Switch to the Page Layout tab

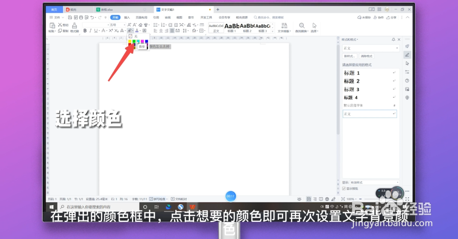point(141,17)
